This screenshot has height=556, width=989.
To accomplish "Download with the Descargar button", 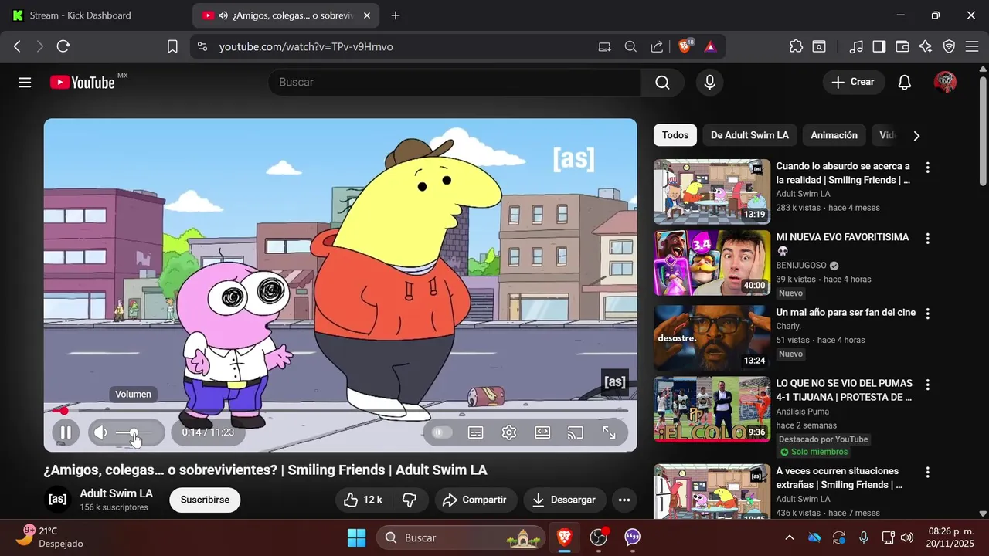I will click(565, 500).
